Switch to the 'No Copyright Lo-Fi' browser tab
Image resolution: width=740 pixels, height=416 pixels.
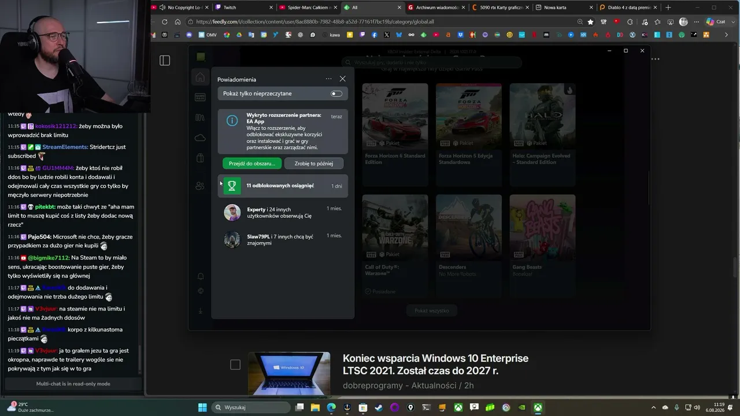(x=180, y=8)
